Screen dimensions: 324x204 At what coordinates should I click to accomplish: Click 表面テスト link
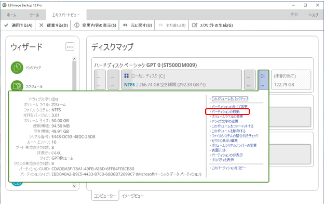click(x=219, y=150)
